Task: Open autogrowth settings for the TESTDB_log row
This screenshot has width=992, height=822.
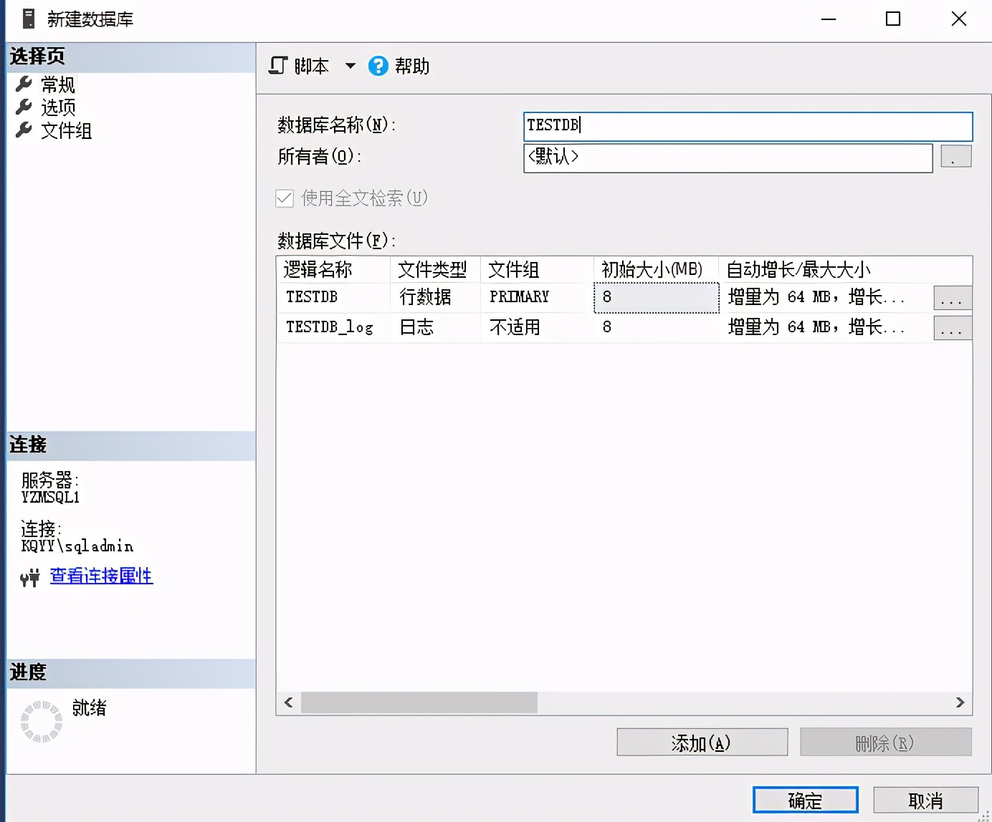Action: (x=952, y=328)
